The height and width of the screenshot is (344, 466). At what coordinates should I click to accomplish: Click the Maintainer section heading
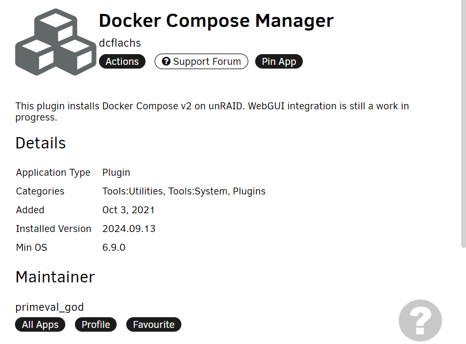click(55, 277)
